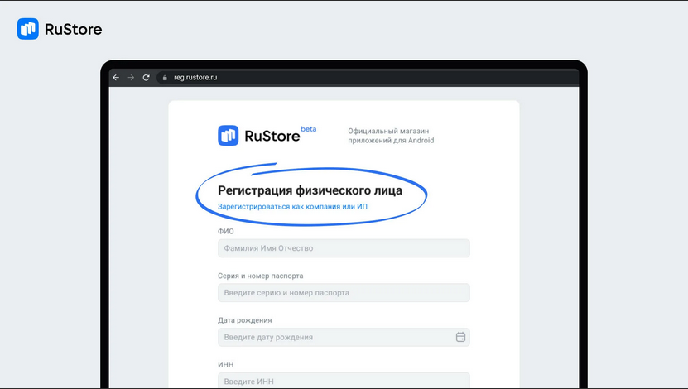Click 'Зарегистрироваться как компания или ИП' link
The image size is (688, 389).
click(x=292, y=207)
